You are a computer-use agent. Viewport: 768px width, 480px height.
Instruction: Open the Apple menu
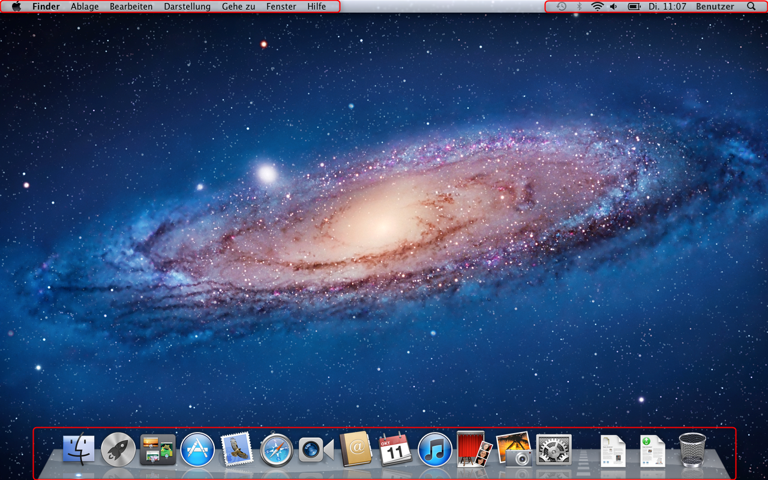(x=16, y=6)
